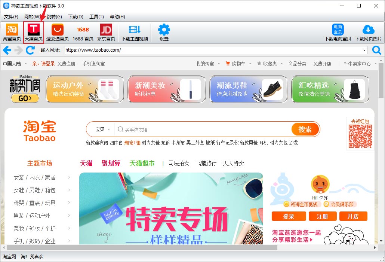Click the 会员俱乐部 link
This screenshot has height=262, width=385.
339,204
